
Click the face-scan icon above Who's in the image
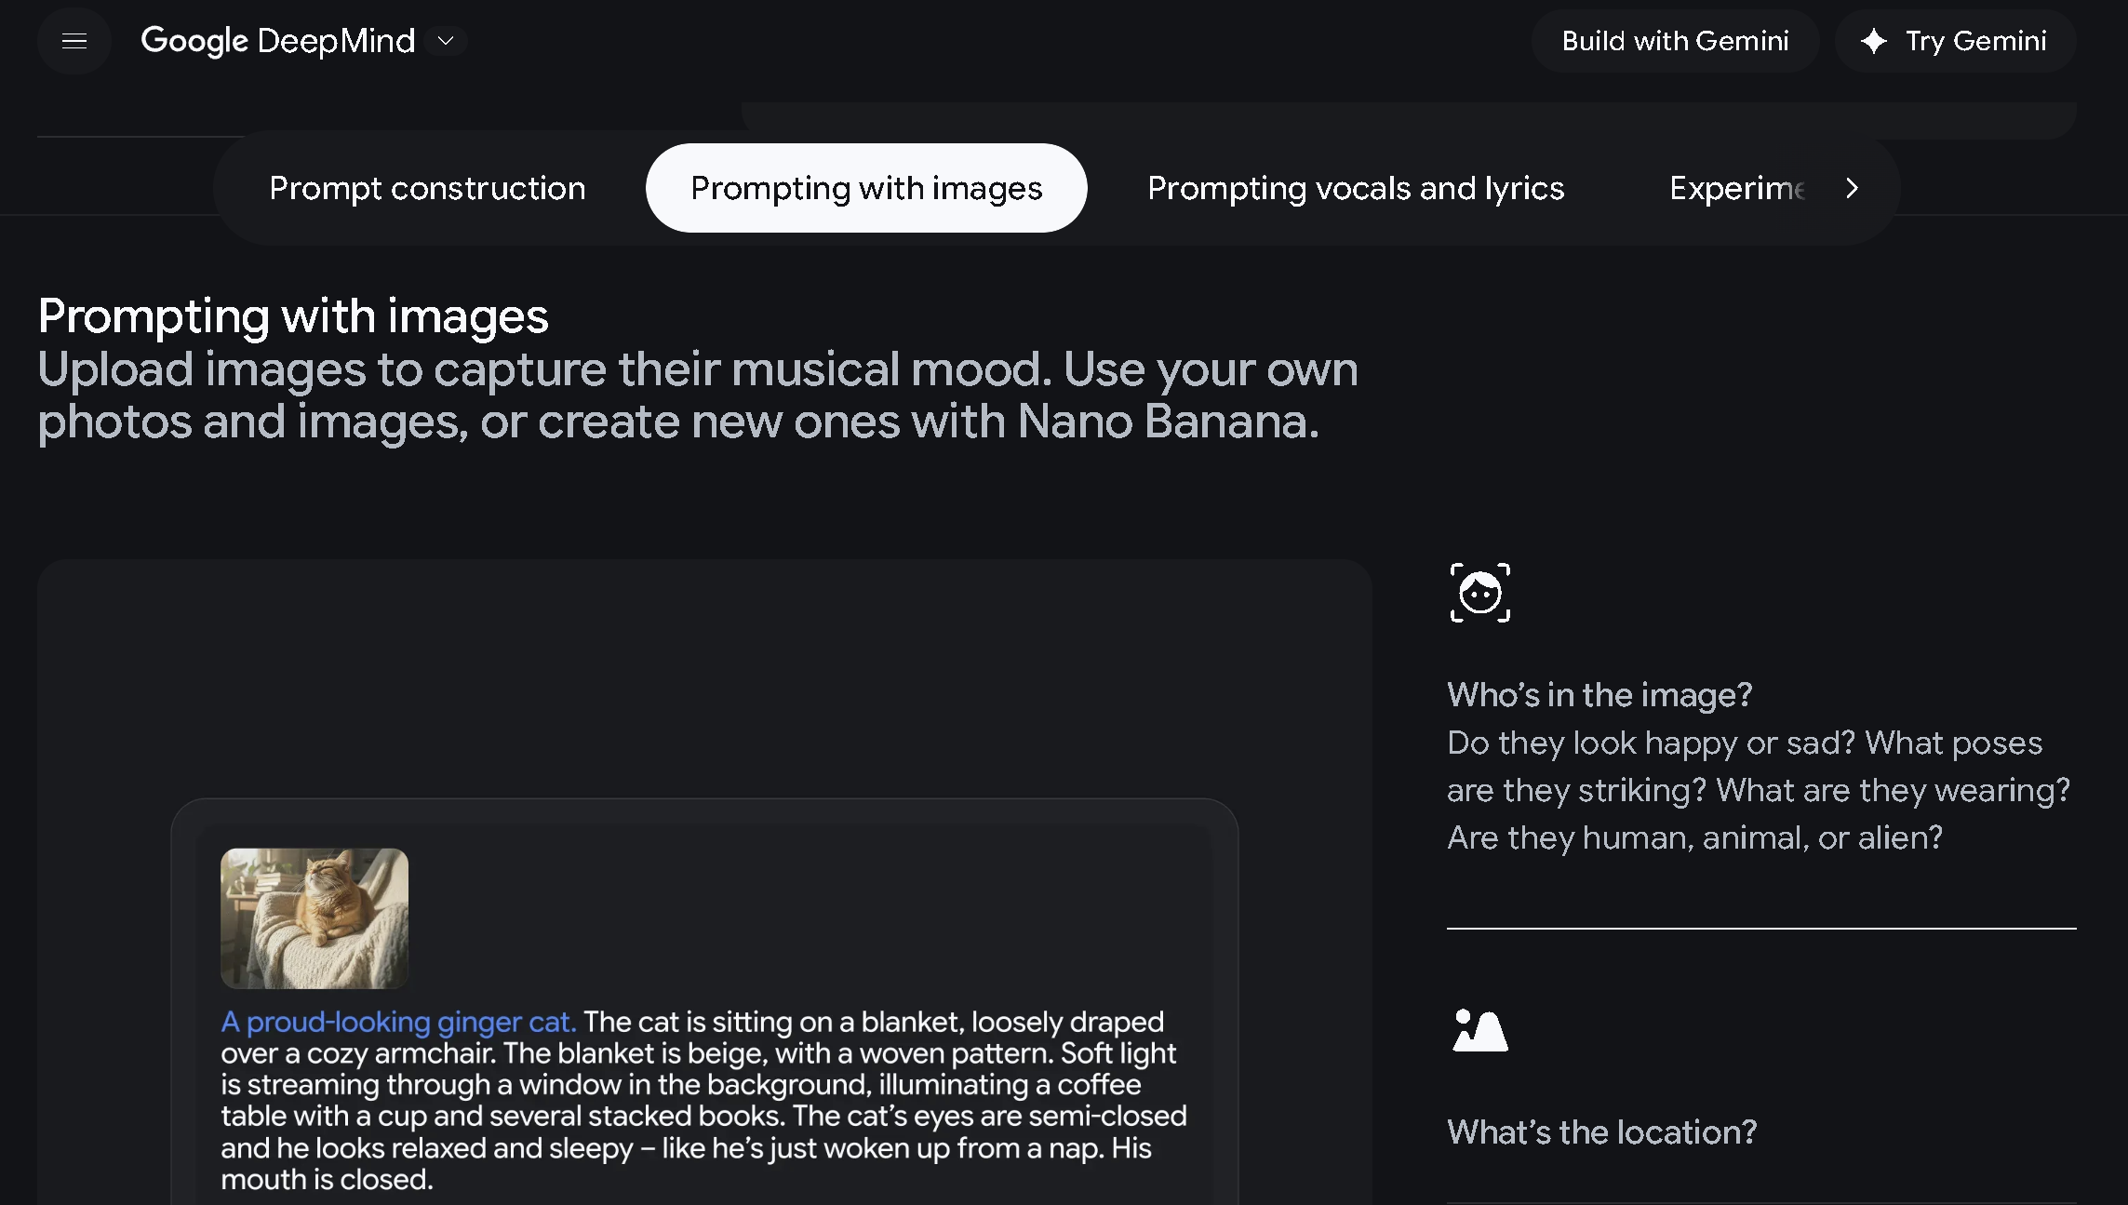(x=1479, y=593)
